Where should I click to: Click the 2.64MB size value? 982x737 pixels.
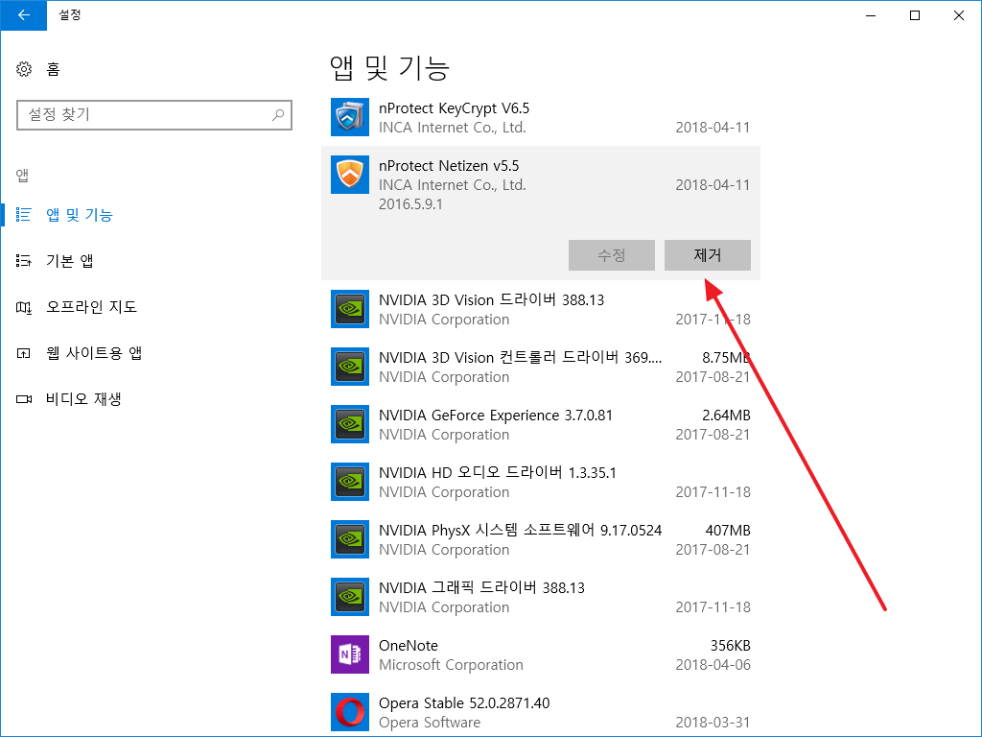tap(726, 415)
